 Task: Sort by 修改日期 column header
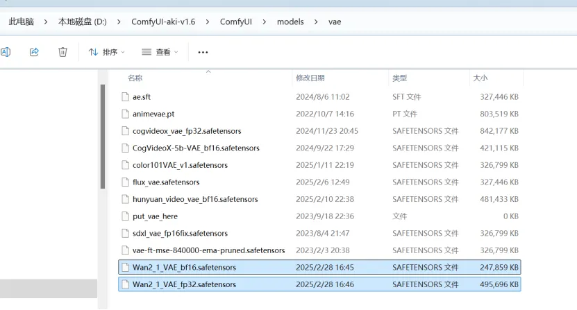tap(310, 78)
